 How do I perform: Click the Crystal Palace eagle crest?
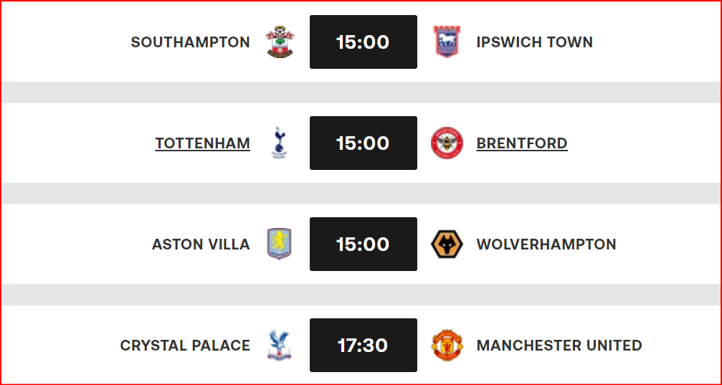280,346
